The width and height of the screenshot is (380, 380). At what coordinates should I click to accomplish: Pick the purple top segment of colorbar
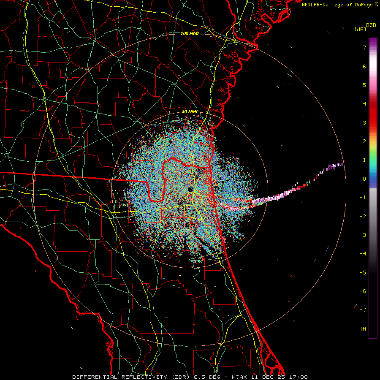pyautogui.click(x=373, y=42)
